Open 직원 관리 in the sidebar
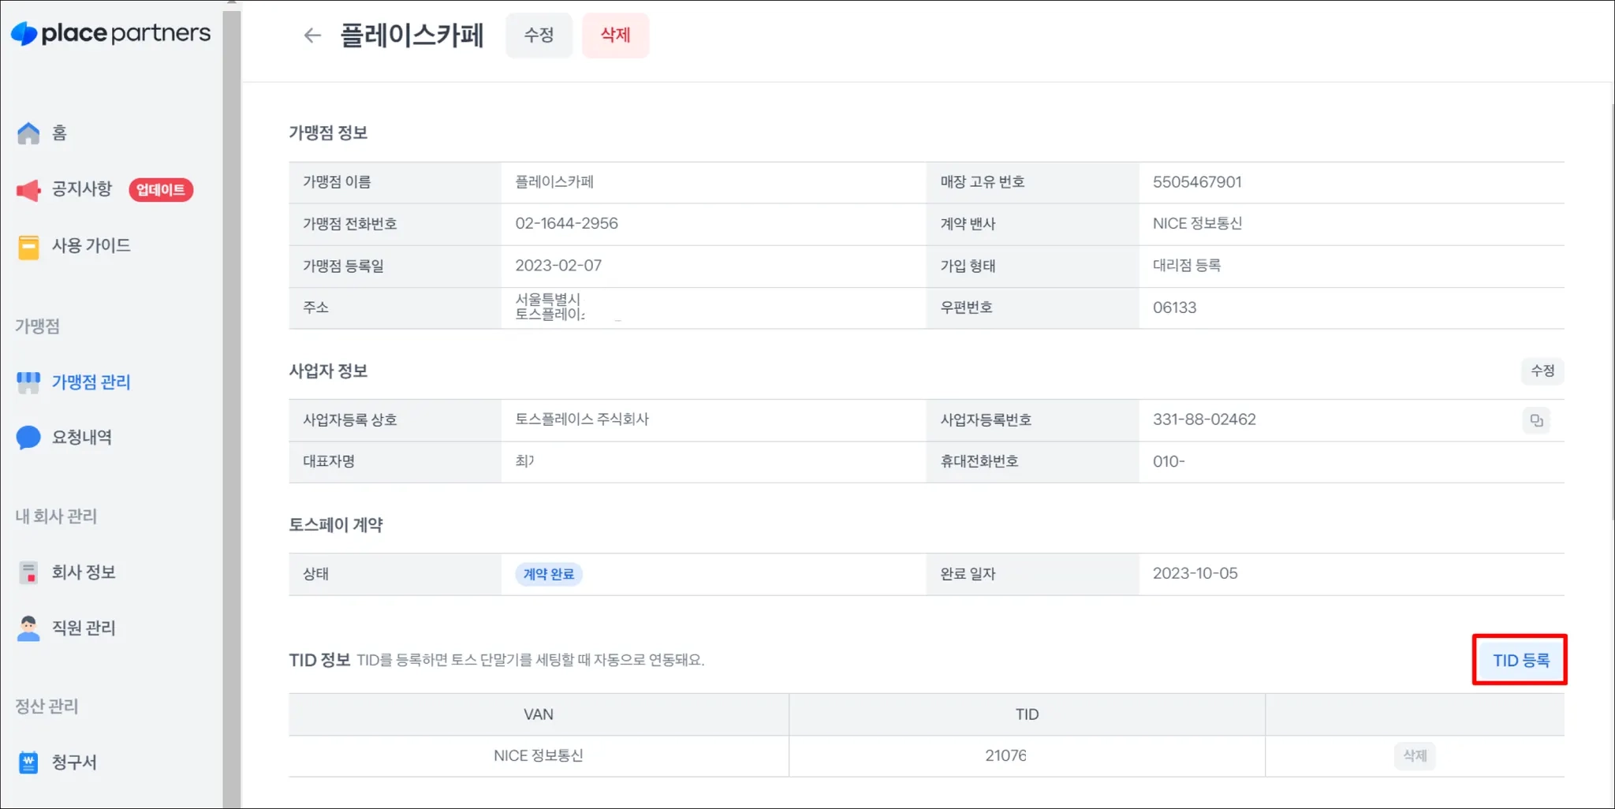This screenshot has height=809, width=1615. click(x=84, y=628)
